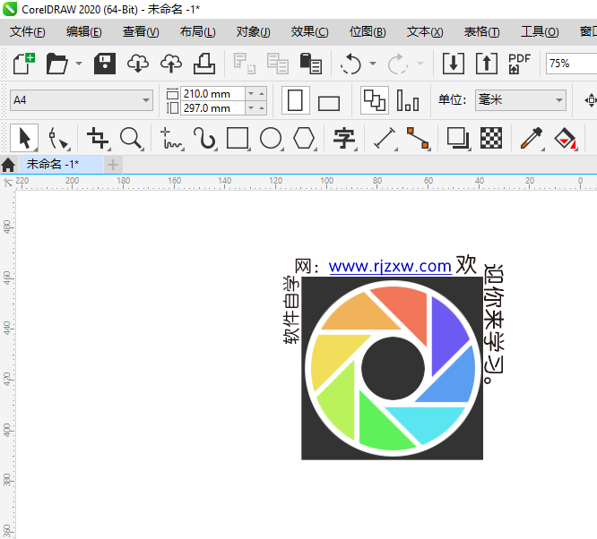Screen dimensions: 597x539
Task: Open the 工具(O) menu
Action: click(540, 32)
